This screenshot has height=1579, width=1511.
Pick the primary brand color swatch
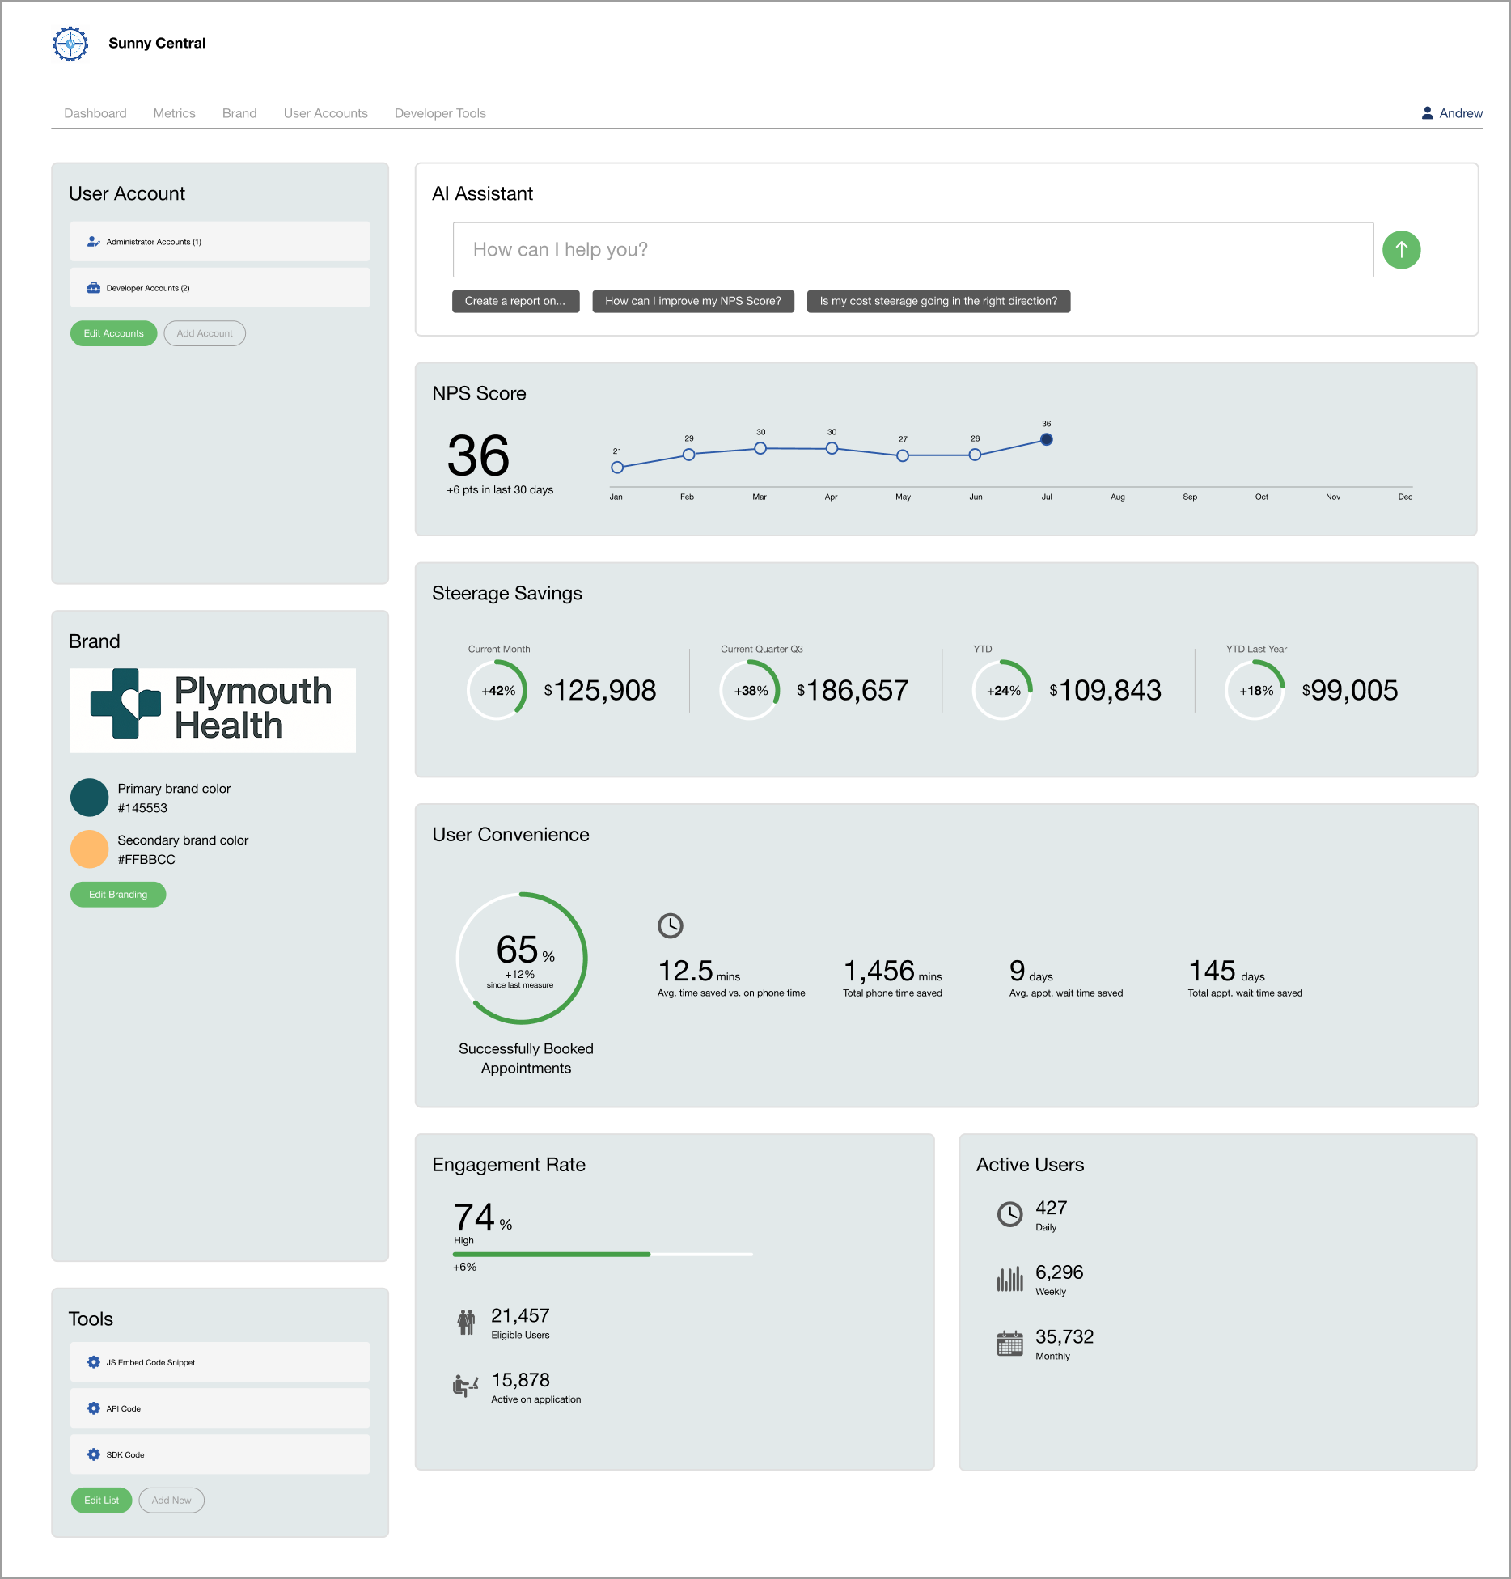[90, 798]
